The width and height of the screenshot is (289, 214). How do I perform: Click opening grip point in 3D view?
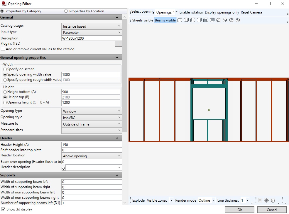pyautogui.click(x=209, y=110)
